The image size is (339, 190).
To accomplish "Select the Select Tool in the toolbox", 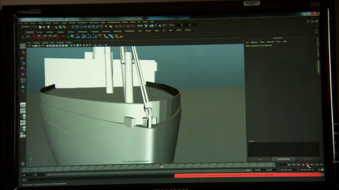I will pos(22,46).
